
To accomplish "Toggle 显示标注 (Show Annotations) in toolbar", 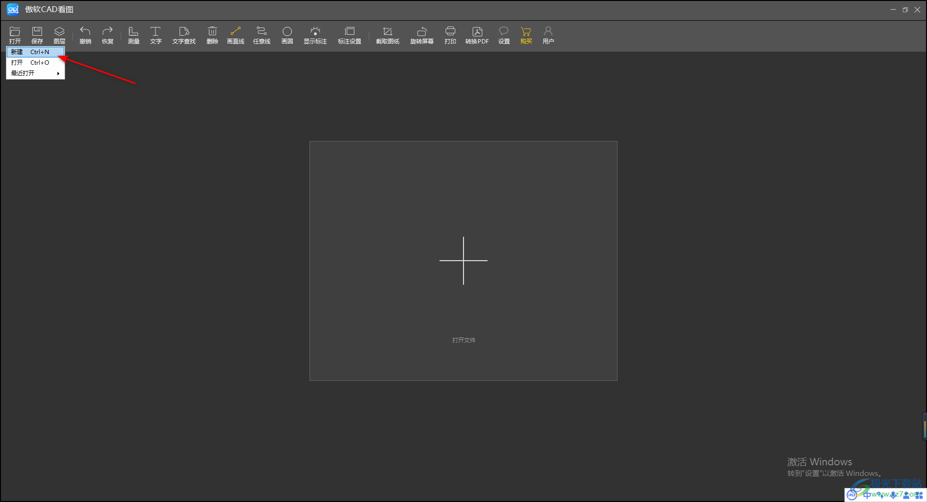I will tap(315, 35).
